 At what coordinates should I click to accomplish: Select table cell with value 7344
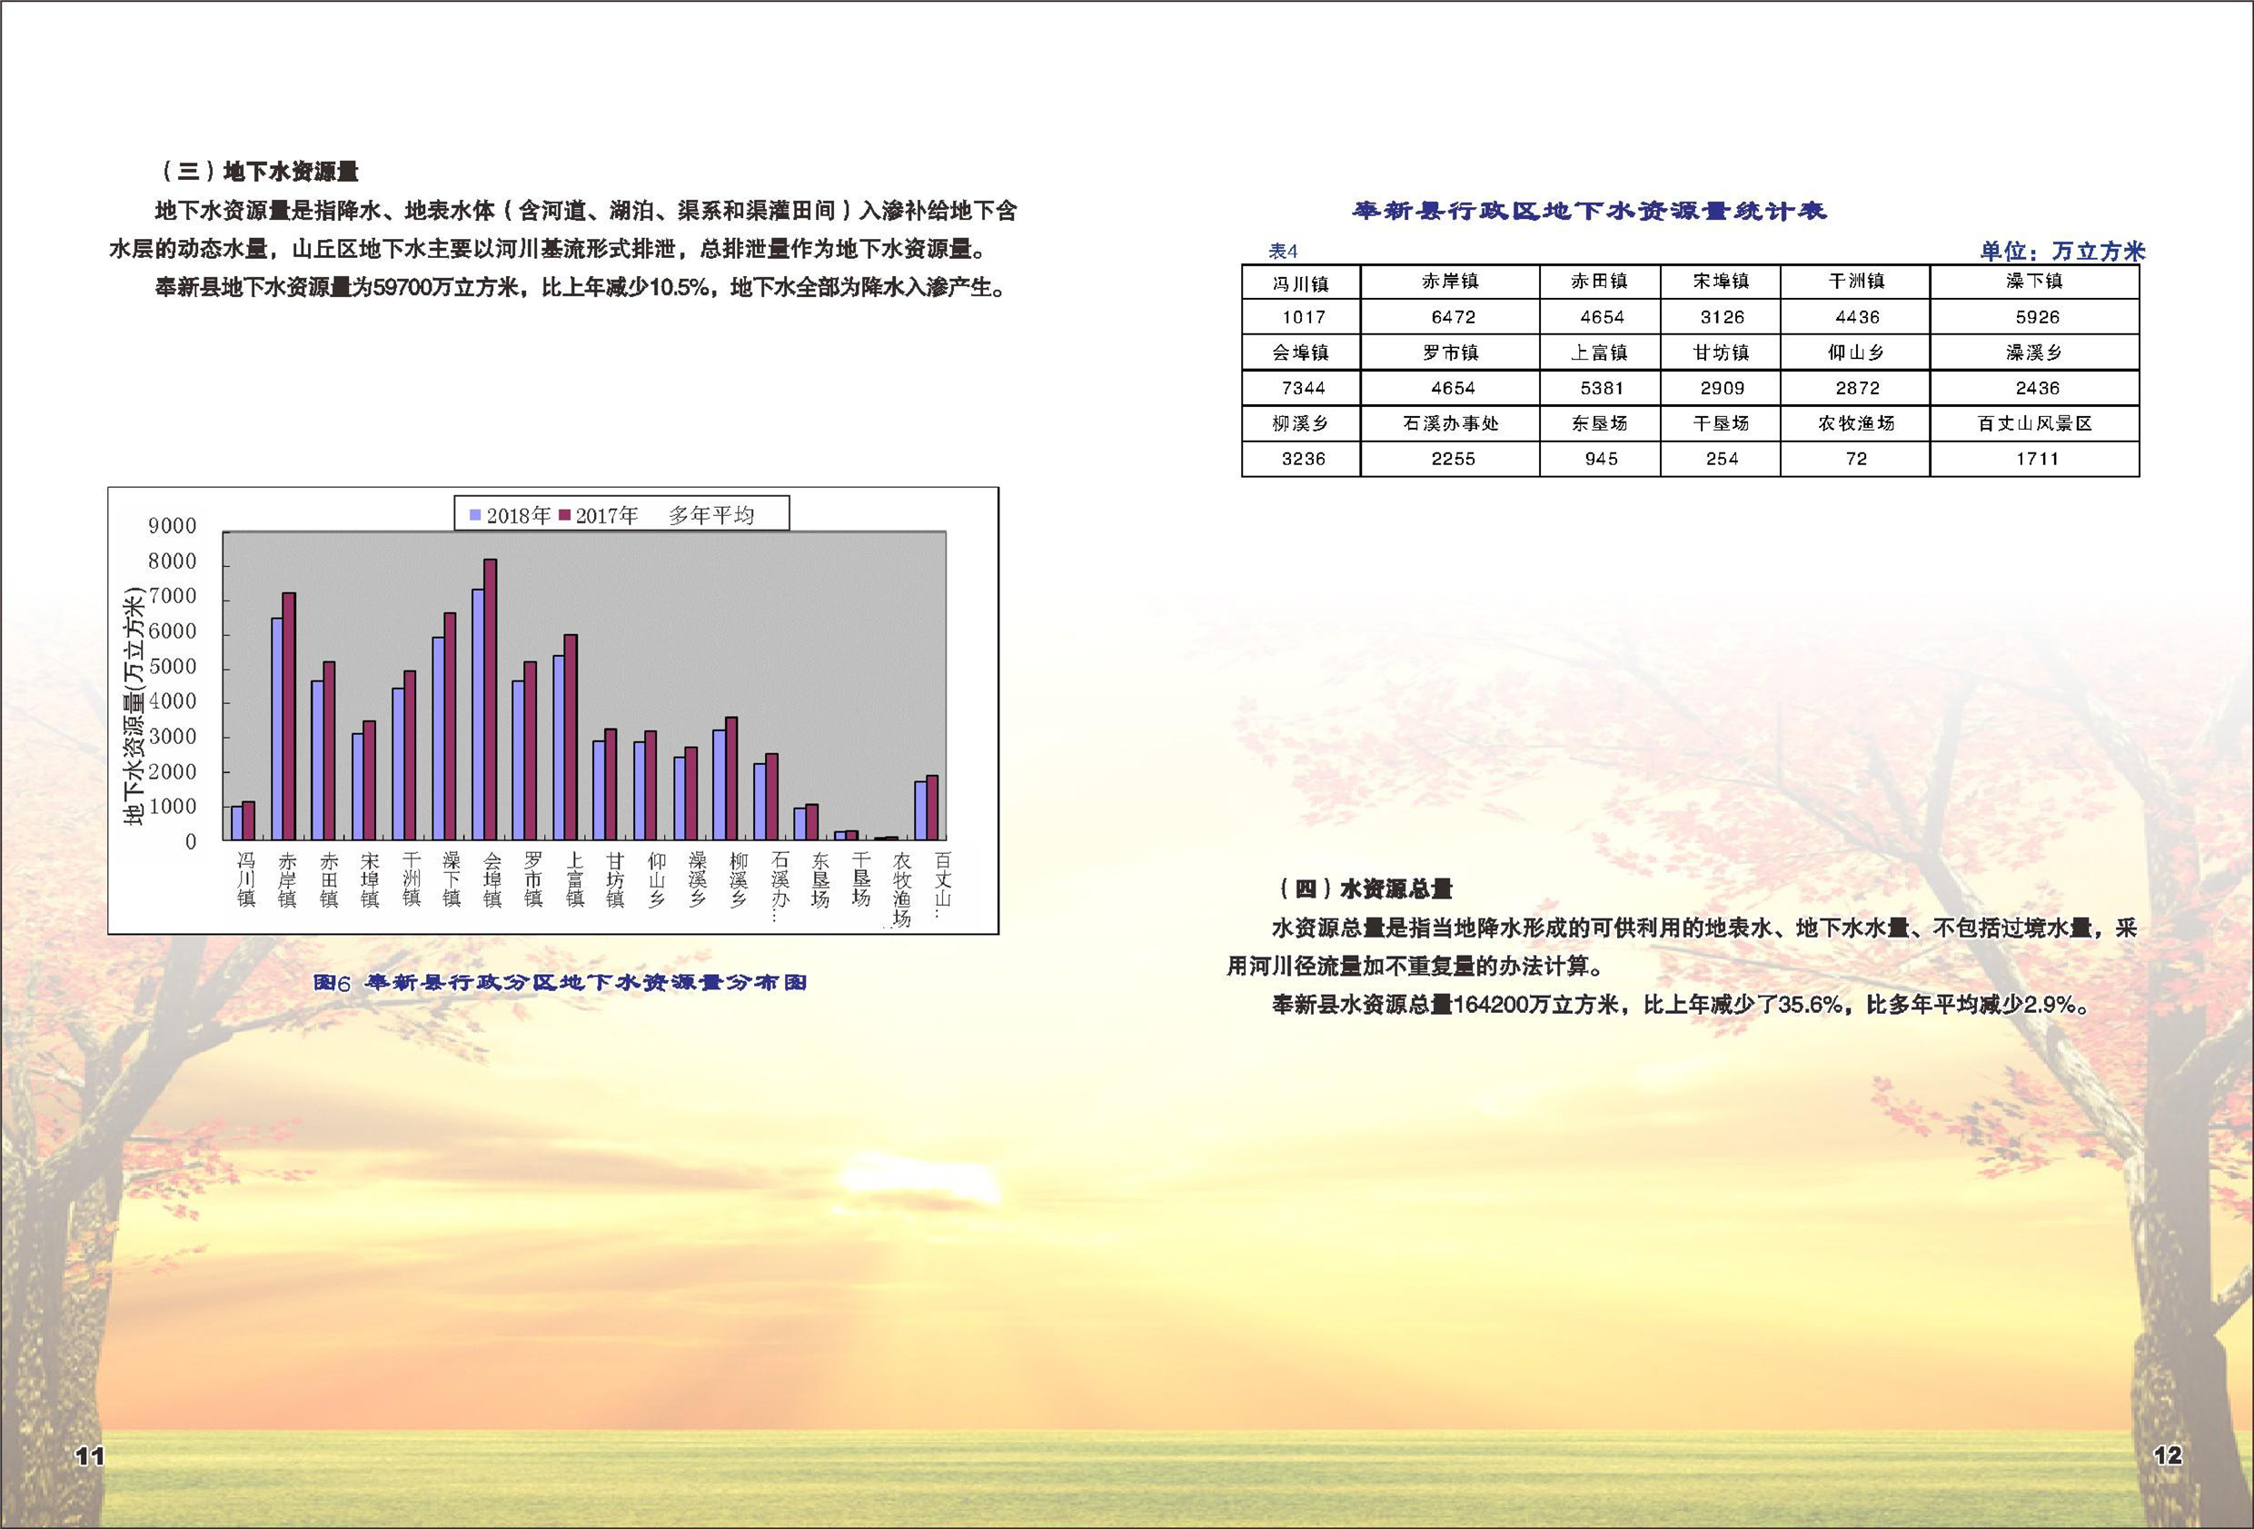pyautogui.click(x=1302, y=388)
